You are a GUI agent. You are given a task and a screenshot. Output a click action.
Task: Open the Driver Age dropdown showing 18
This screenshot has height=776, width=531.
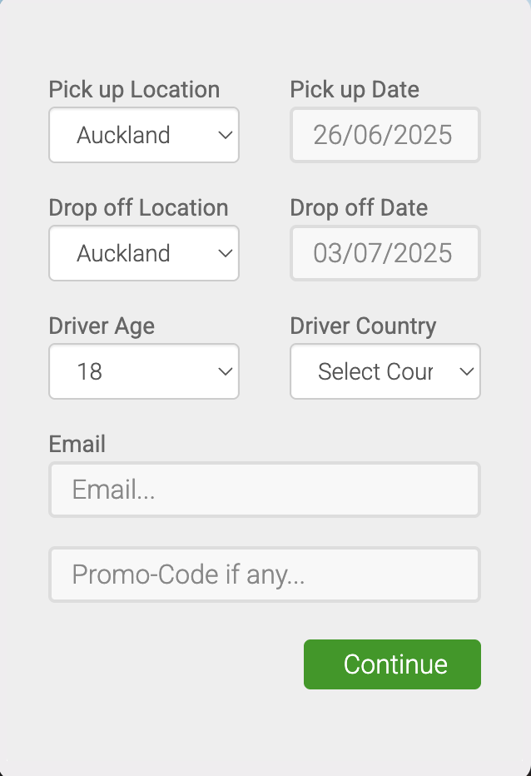pyautogui.click(x=143, y=371)
